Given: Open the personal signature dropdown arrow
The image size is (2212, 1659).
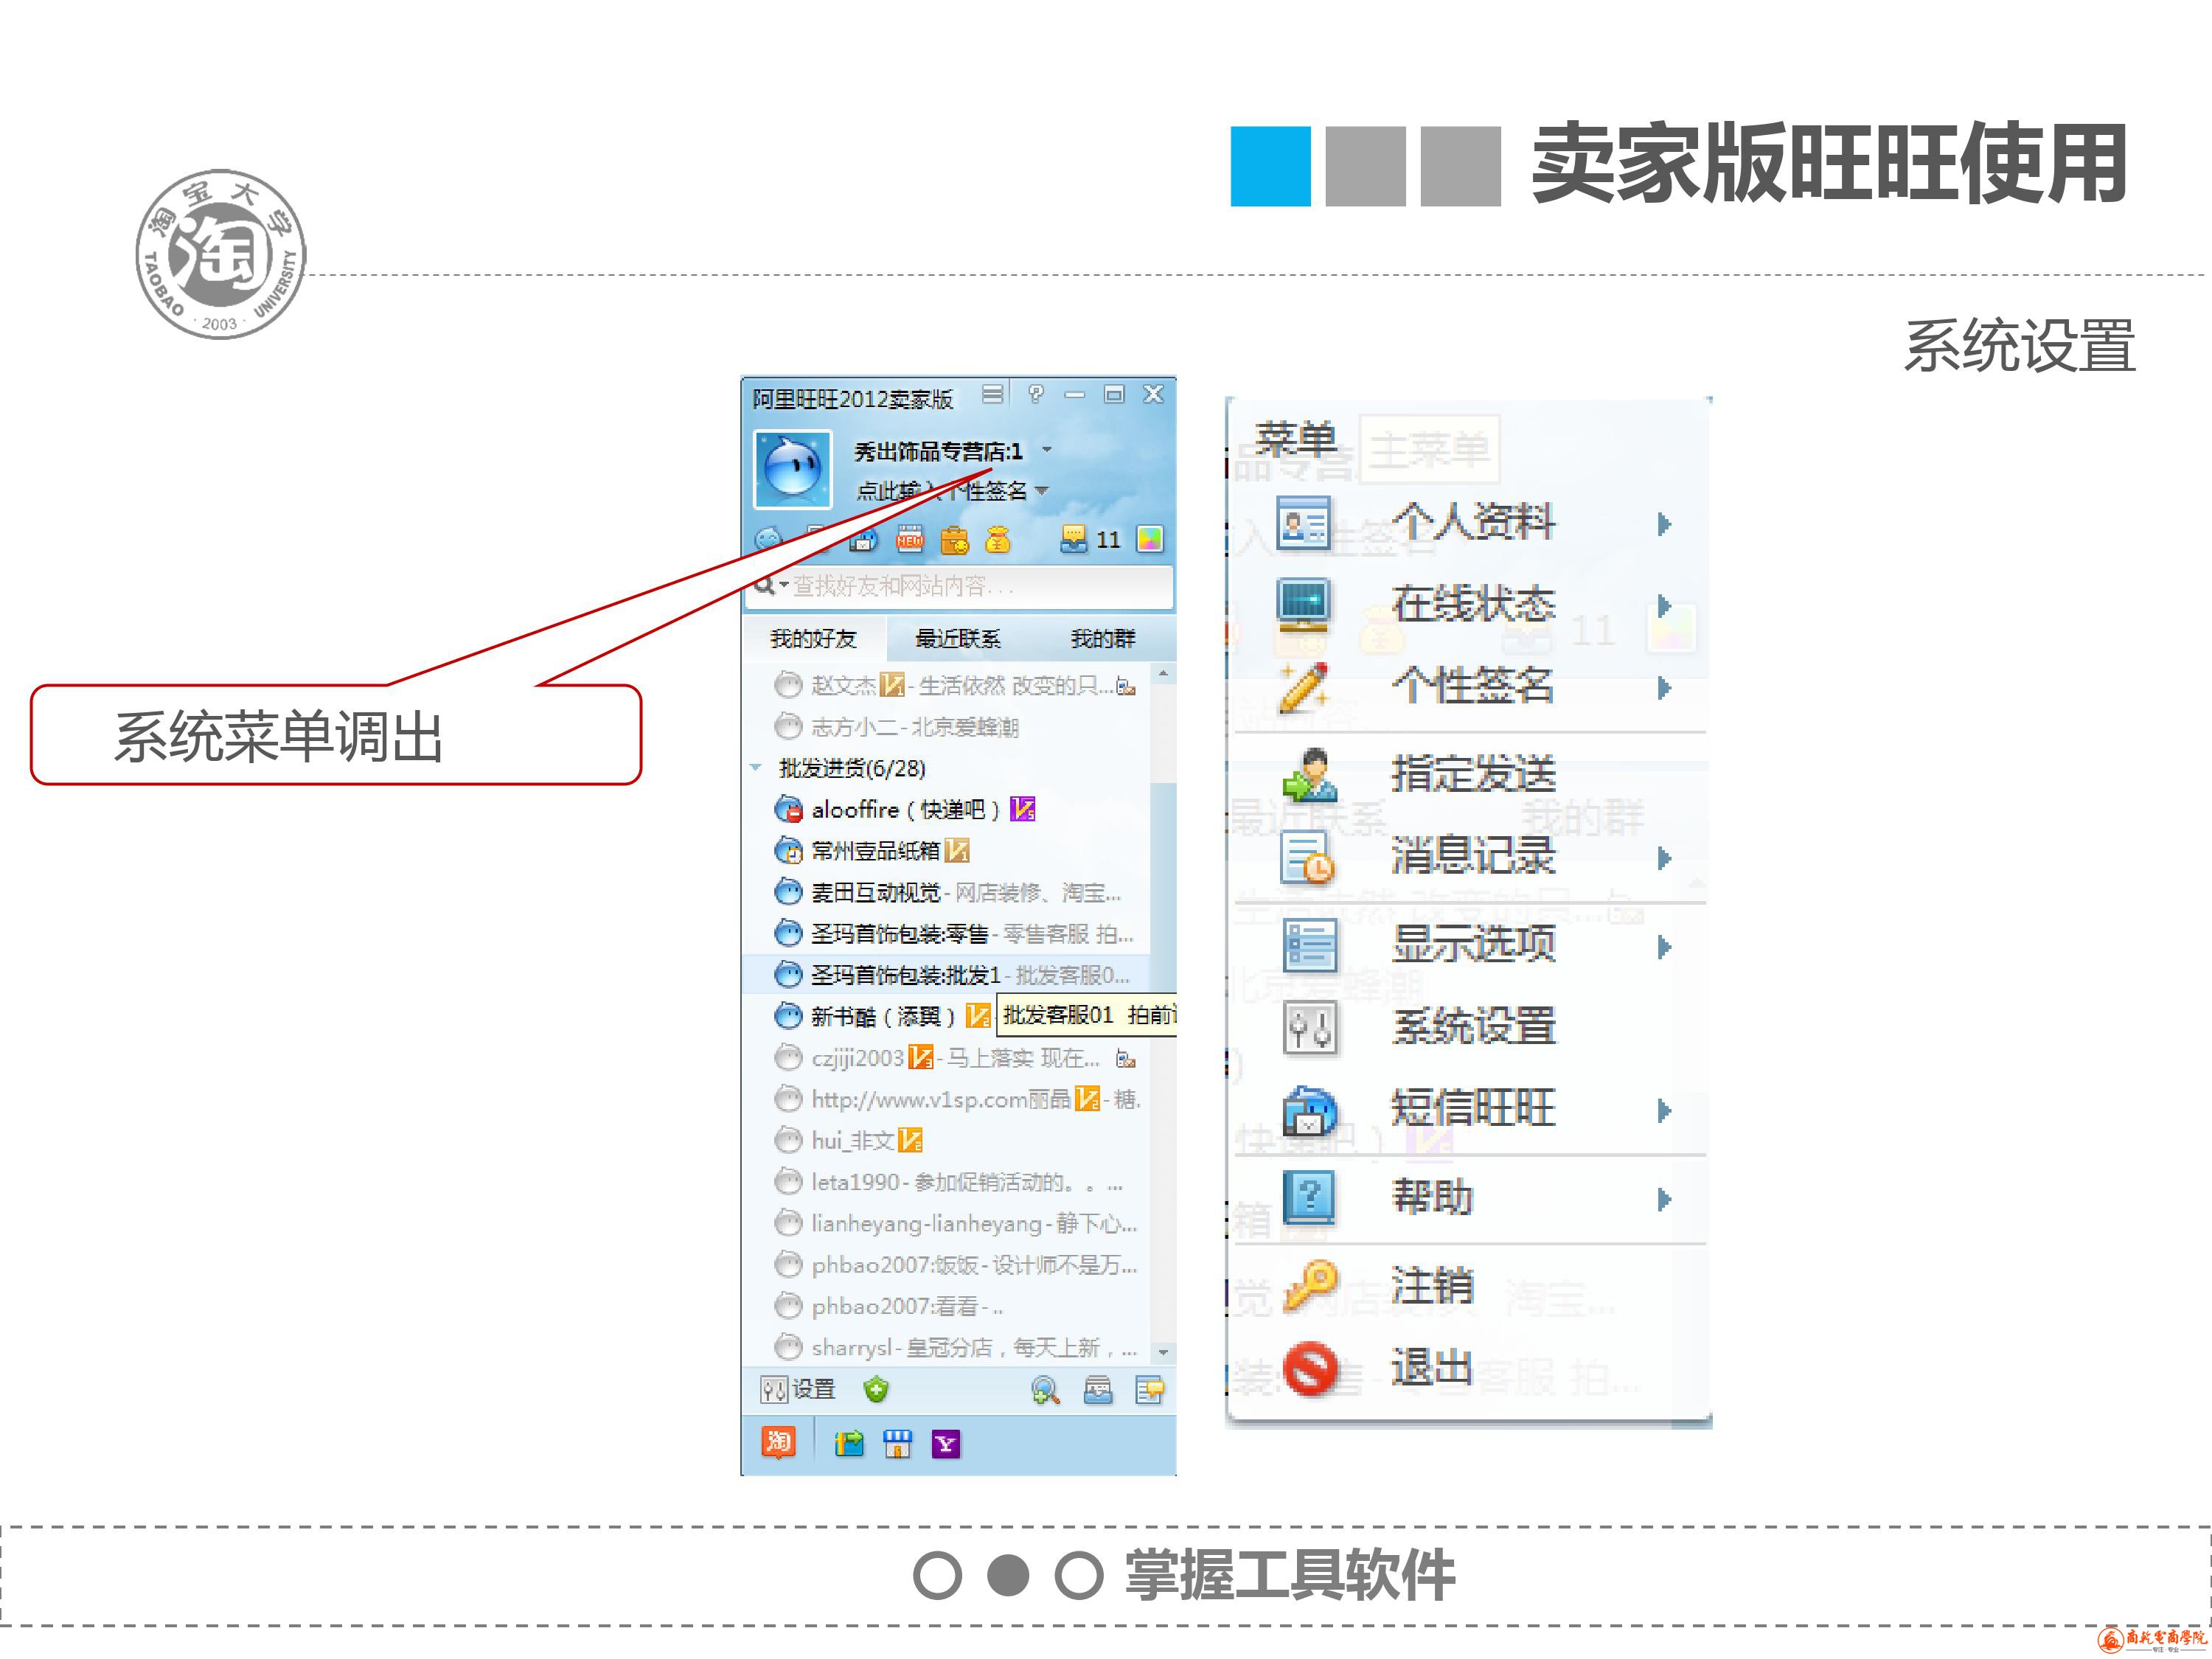Looking at the screenshot, I should coord(1041,491).
